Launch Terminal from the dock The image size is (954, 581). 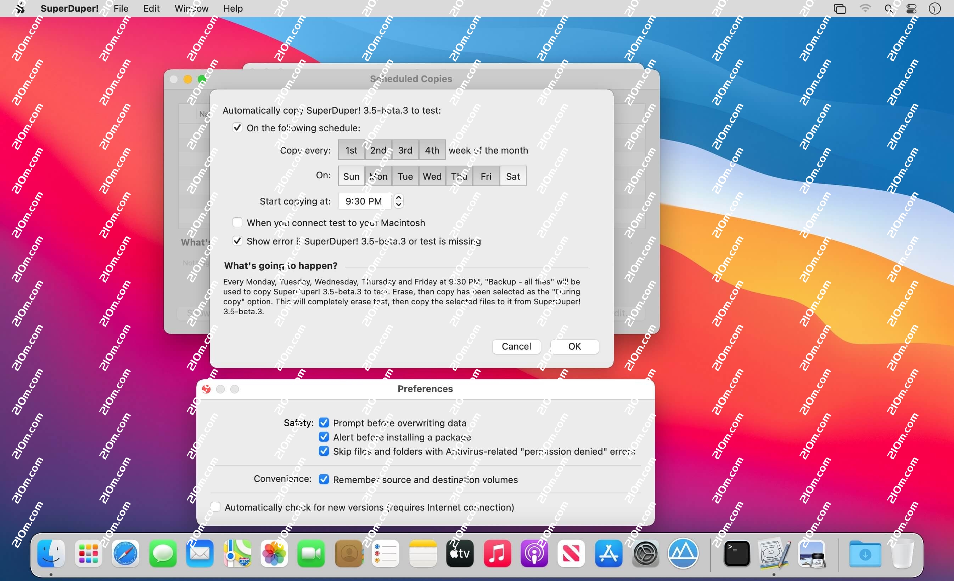point(736,553)
